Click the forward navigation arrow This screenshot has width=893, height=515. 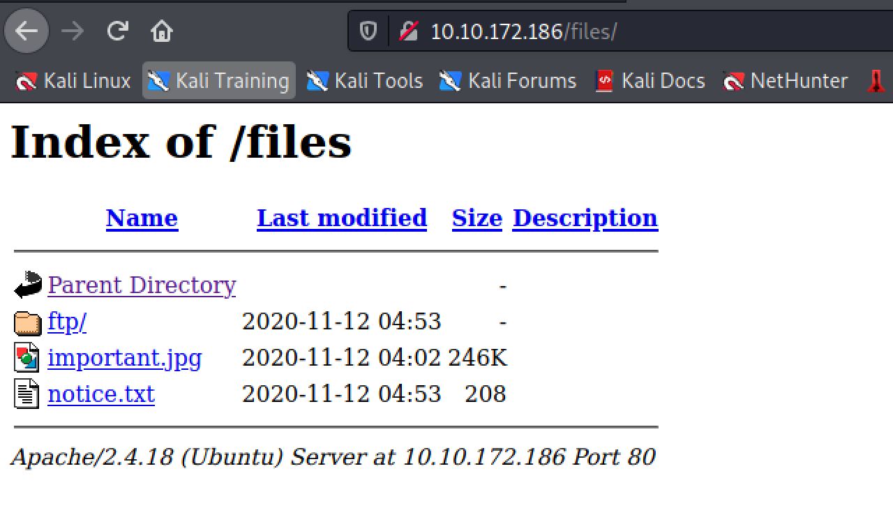tap(73, 31)
